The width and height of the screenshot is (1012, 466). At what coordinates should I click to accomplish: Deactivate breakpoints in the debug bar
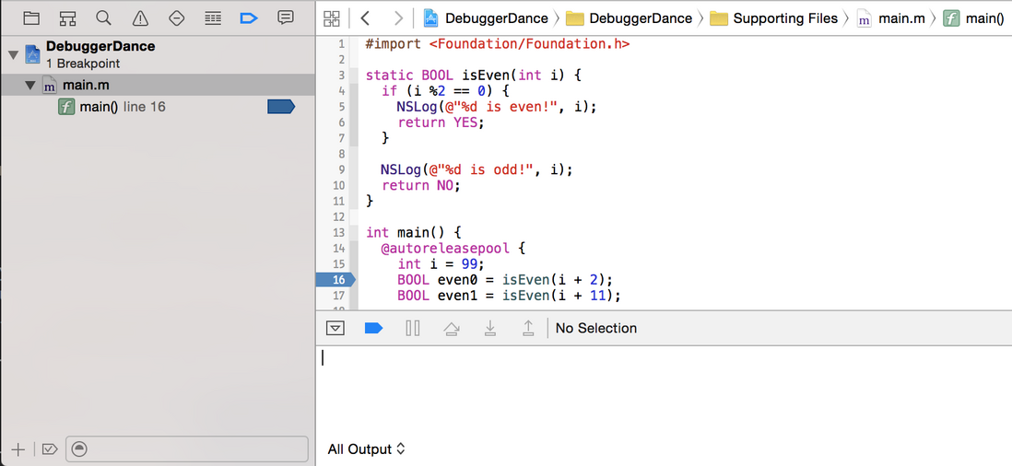click(x=373, y=328)
